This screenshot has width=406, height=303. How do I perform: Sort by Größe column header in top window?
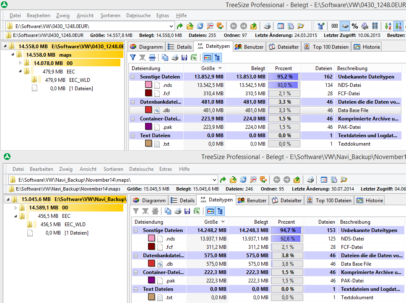(x=205, y=68)
